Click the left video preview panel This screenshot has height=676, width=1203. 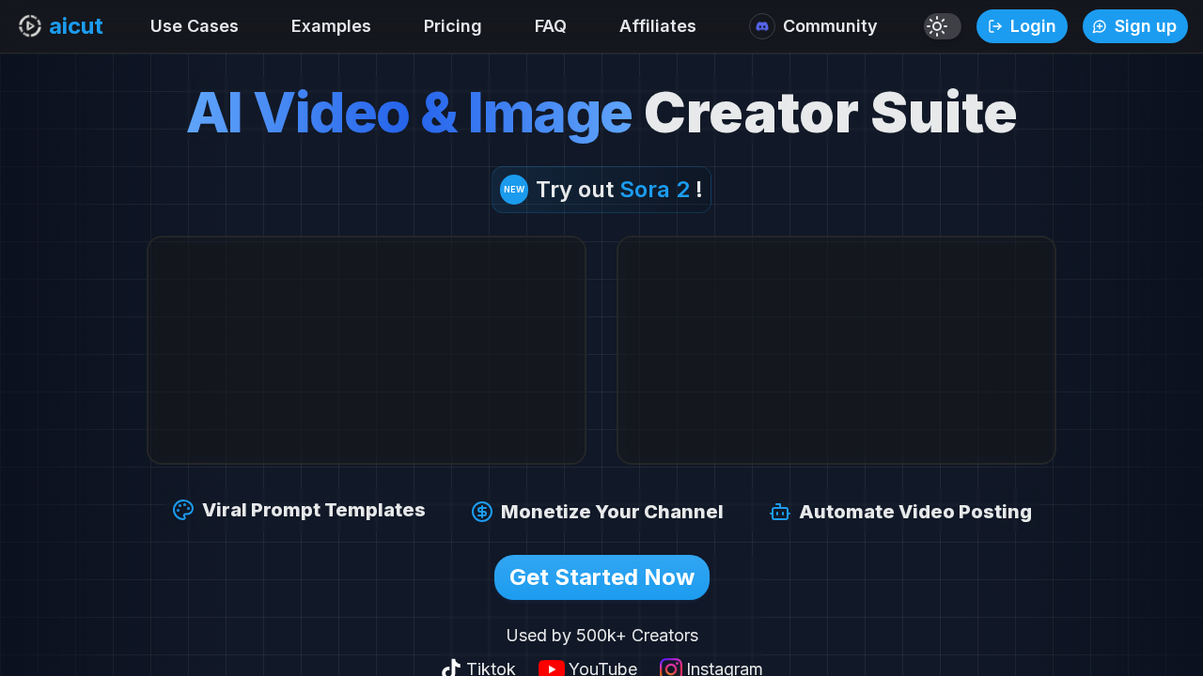click(x=367, y=350)
